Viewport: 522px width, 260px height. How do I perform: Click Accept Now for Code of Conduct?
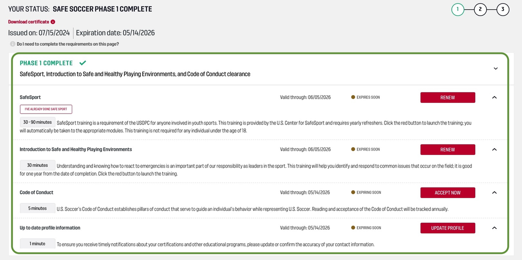click(x=448, y=192)
